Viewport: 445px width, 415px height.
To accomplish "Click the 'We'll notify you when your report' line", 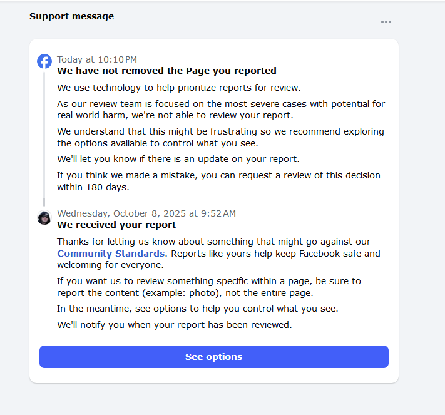I will 174,325.
